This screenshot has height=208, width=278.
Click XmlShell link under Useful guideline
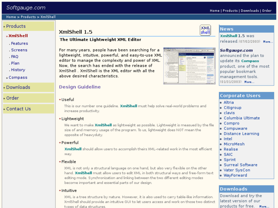[128, 106]
